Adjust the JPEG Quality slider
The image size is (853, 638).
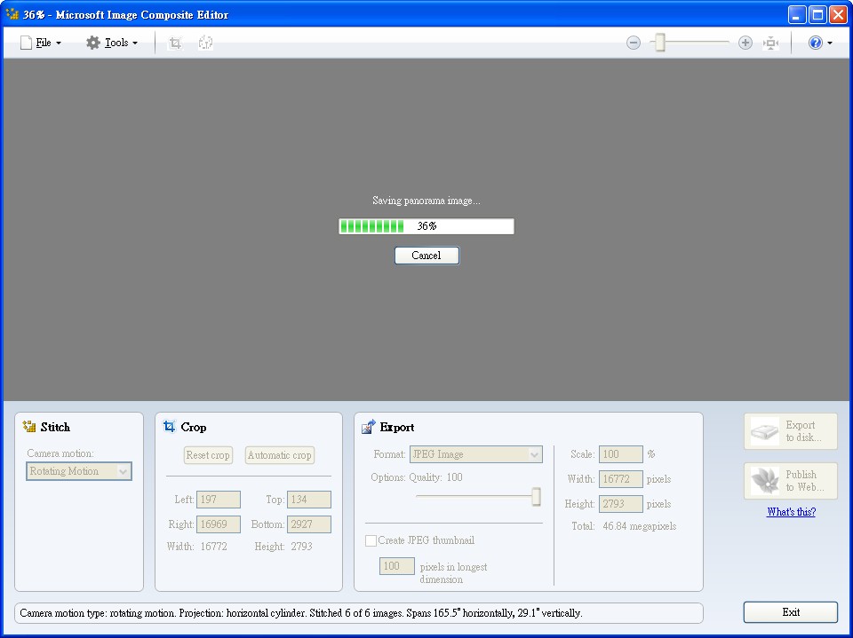536,496
